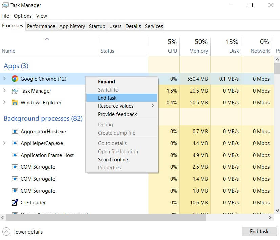Switch to the Services tab
The width and height of the screenshot is (280, 240).
pyautogui.click(x=154, y=26)
